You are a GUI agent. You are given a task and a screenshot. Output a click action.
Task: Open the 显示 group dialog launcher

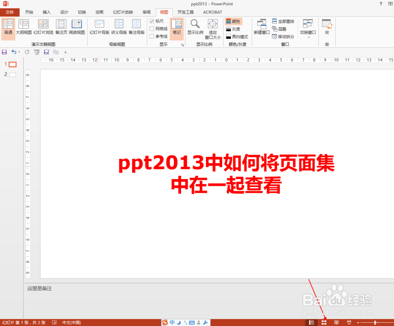(182, 45)
